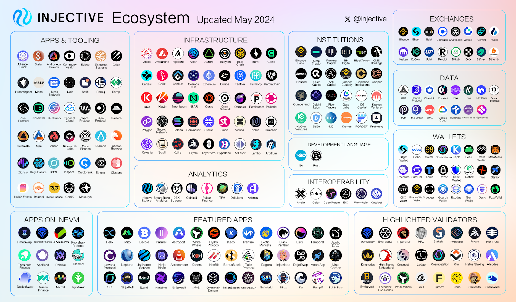Select the Jump Crypto icon
The image size is (516, 302).
tap(316, 52)
